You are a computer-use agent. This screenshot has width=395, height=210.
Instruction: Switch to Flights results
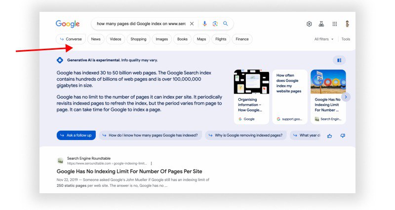pos(221,39)
